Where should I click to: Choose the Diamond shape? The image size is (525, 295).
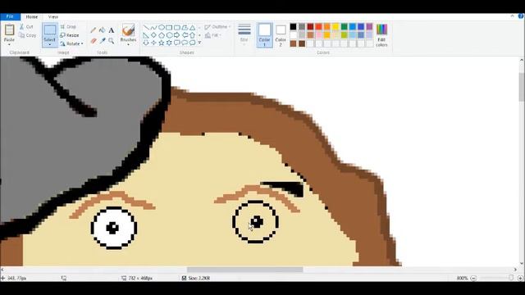coord(153,35)
